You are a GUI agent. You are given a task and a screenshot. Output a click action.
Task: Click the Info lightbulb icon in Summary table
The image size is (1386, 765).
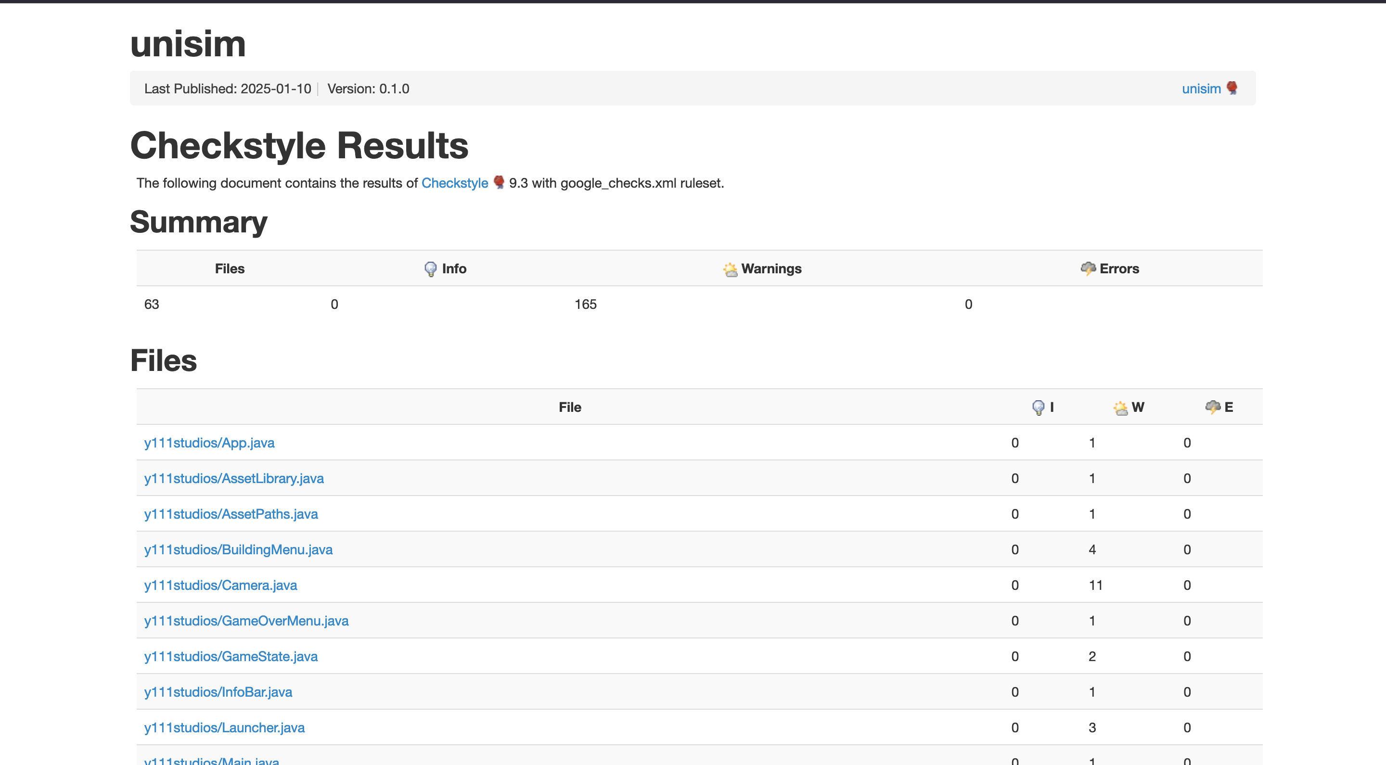[430, 268]
